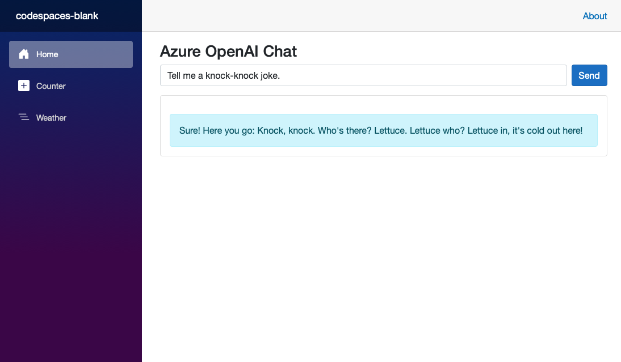The width and height of the screenshot is (621, 362).
Task: Navigate to the Counter page
Action: (x=51, y=86)
